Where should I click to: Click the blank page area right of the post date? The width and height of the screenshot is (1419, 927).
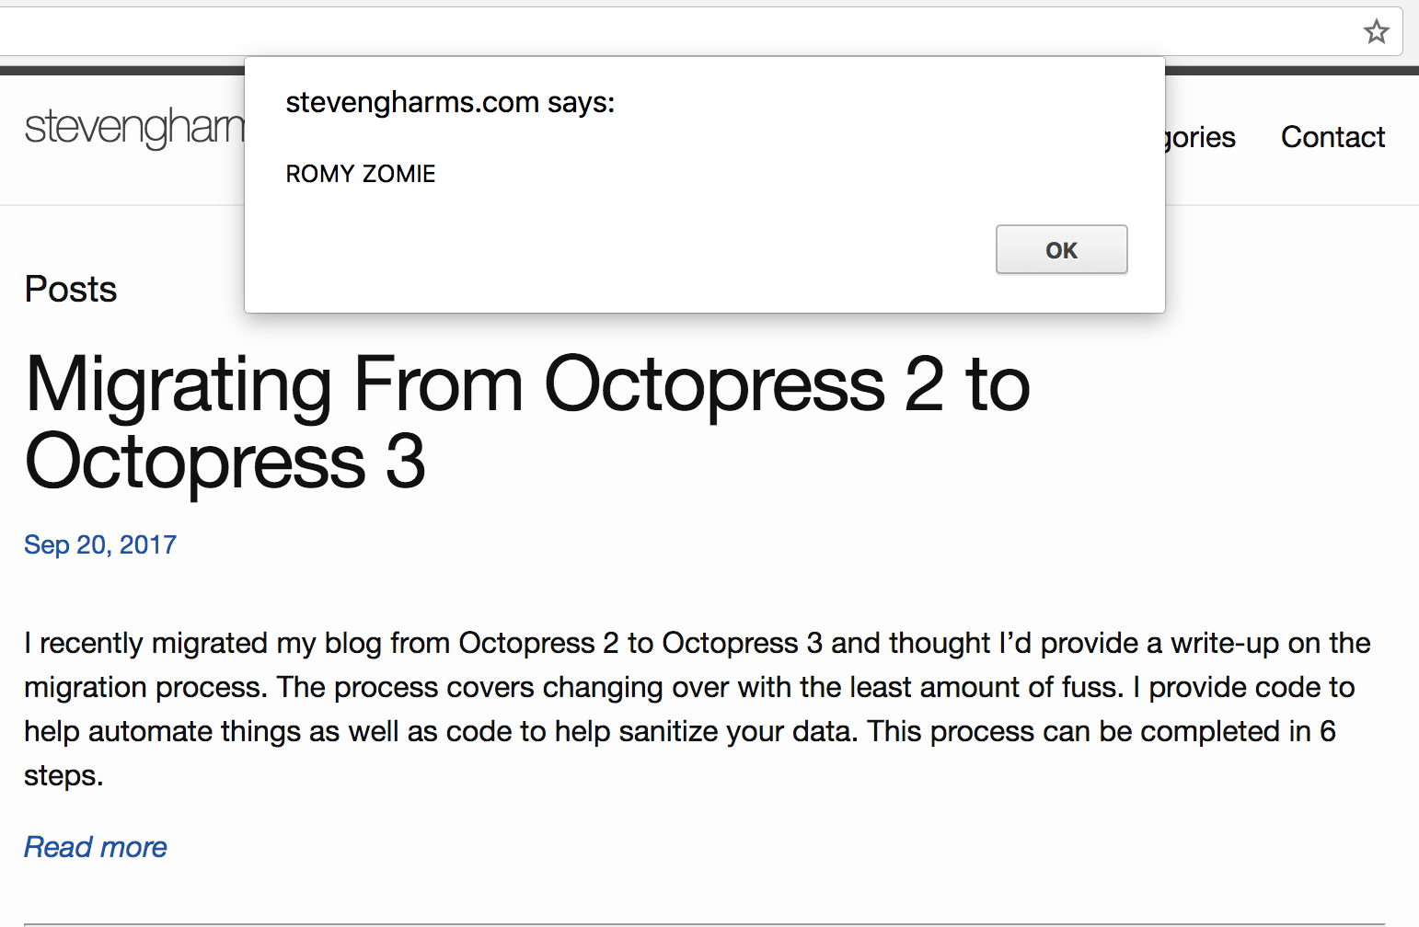736,544
